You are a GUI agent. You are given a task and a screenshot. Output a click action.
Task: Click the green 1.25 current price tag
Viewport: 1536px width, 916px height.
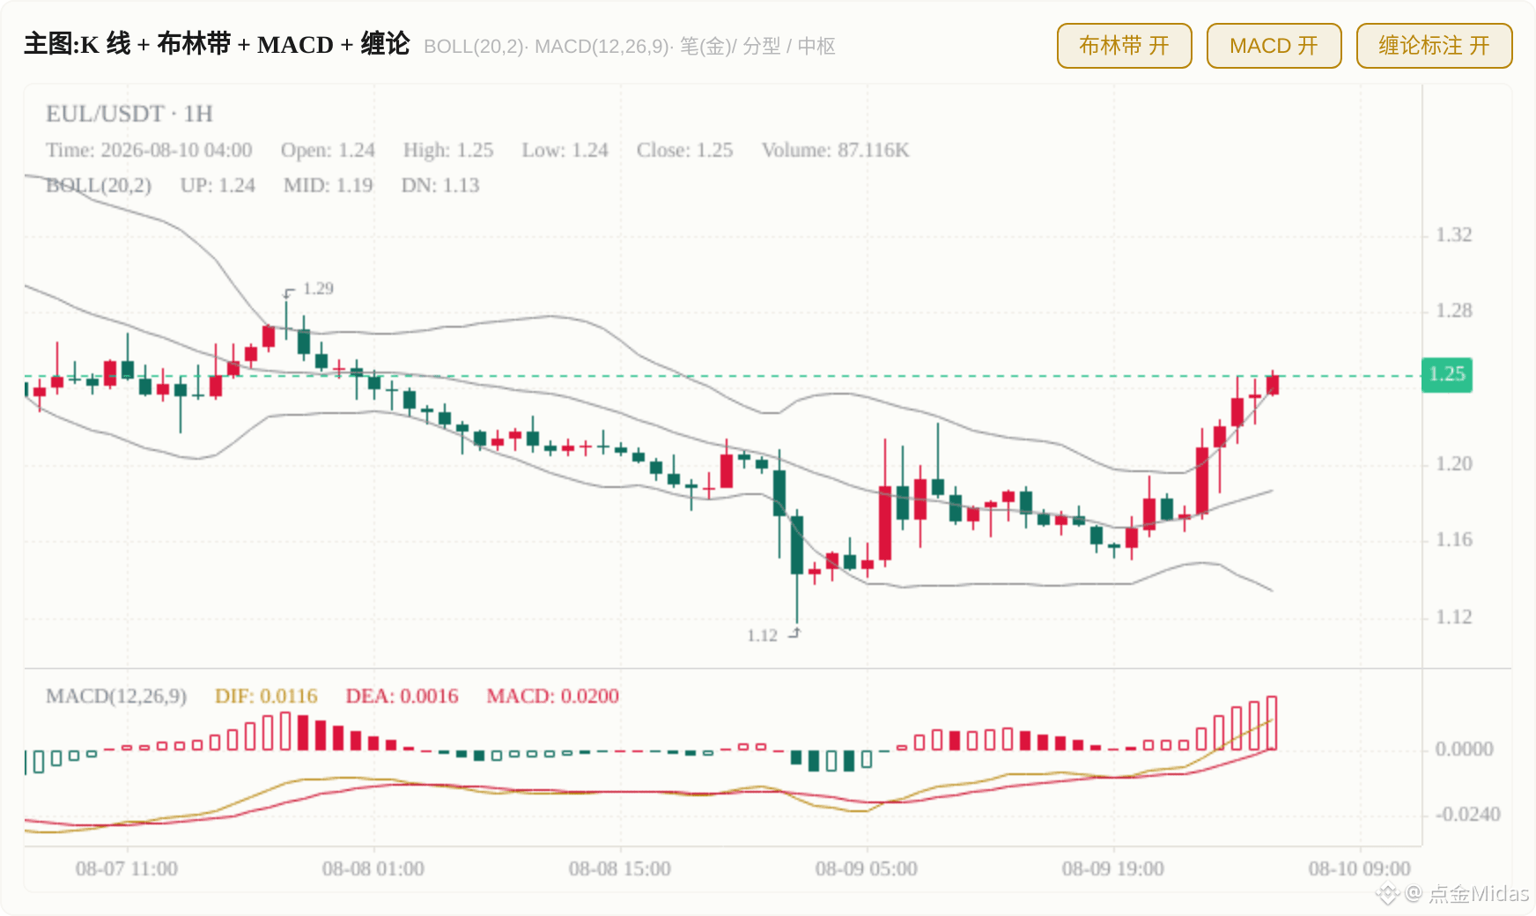1447,374
